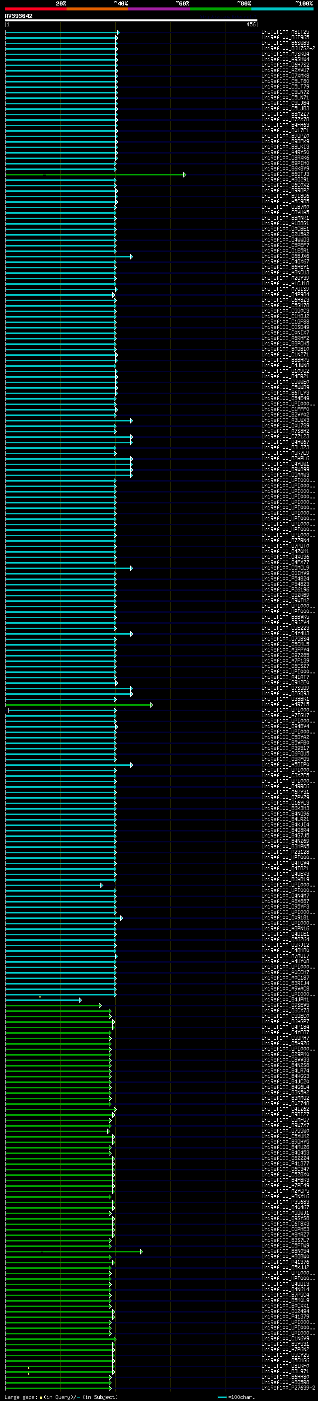Viewport: 318px width, 1401px height.
Task: Click the green alignment bar for UniRef100_B6QTJ3
Action: [96, 174]
